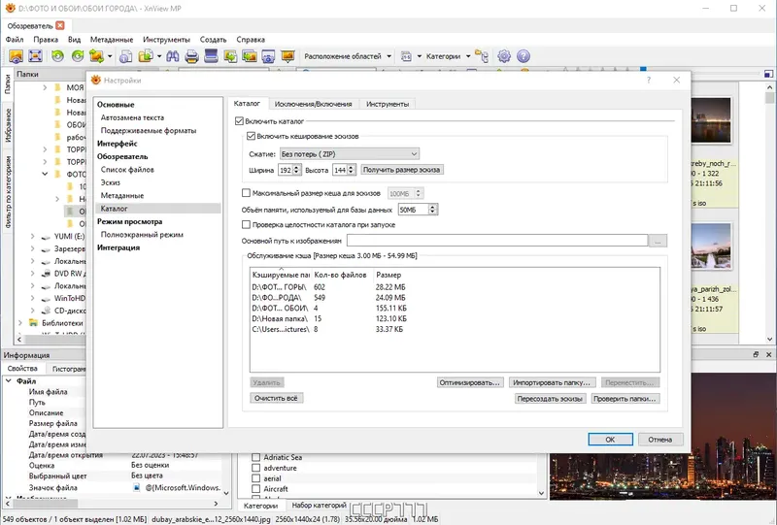Adjust the database memory 50МБ spinner
777x525 pixels.
432,210
